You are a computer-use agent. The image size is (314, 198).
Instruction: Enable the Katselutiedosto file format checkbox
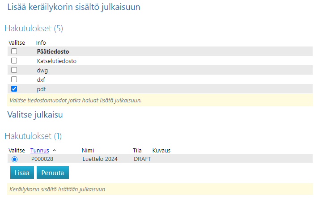[14, 61]
